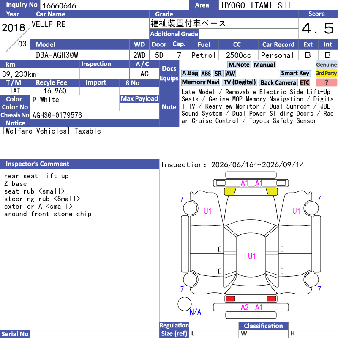
Task: Select the "seat rub <small>" comment
Action: (35, 191)
